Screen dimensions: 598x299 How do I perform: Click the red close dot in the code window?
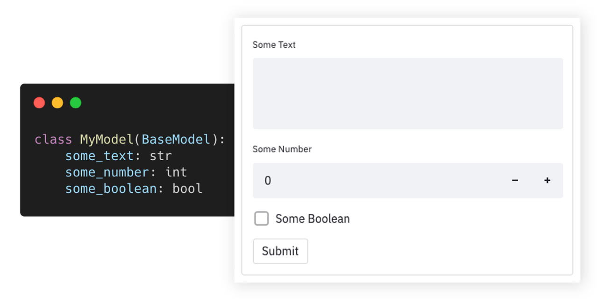(x=39, y=103)
